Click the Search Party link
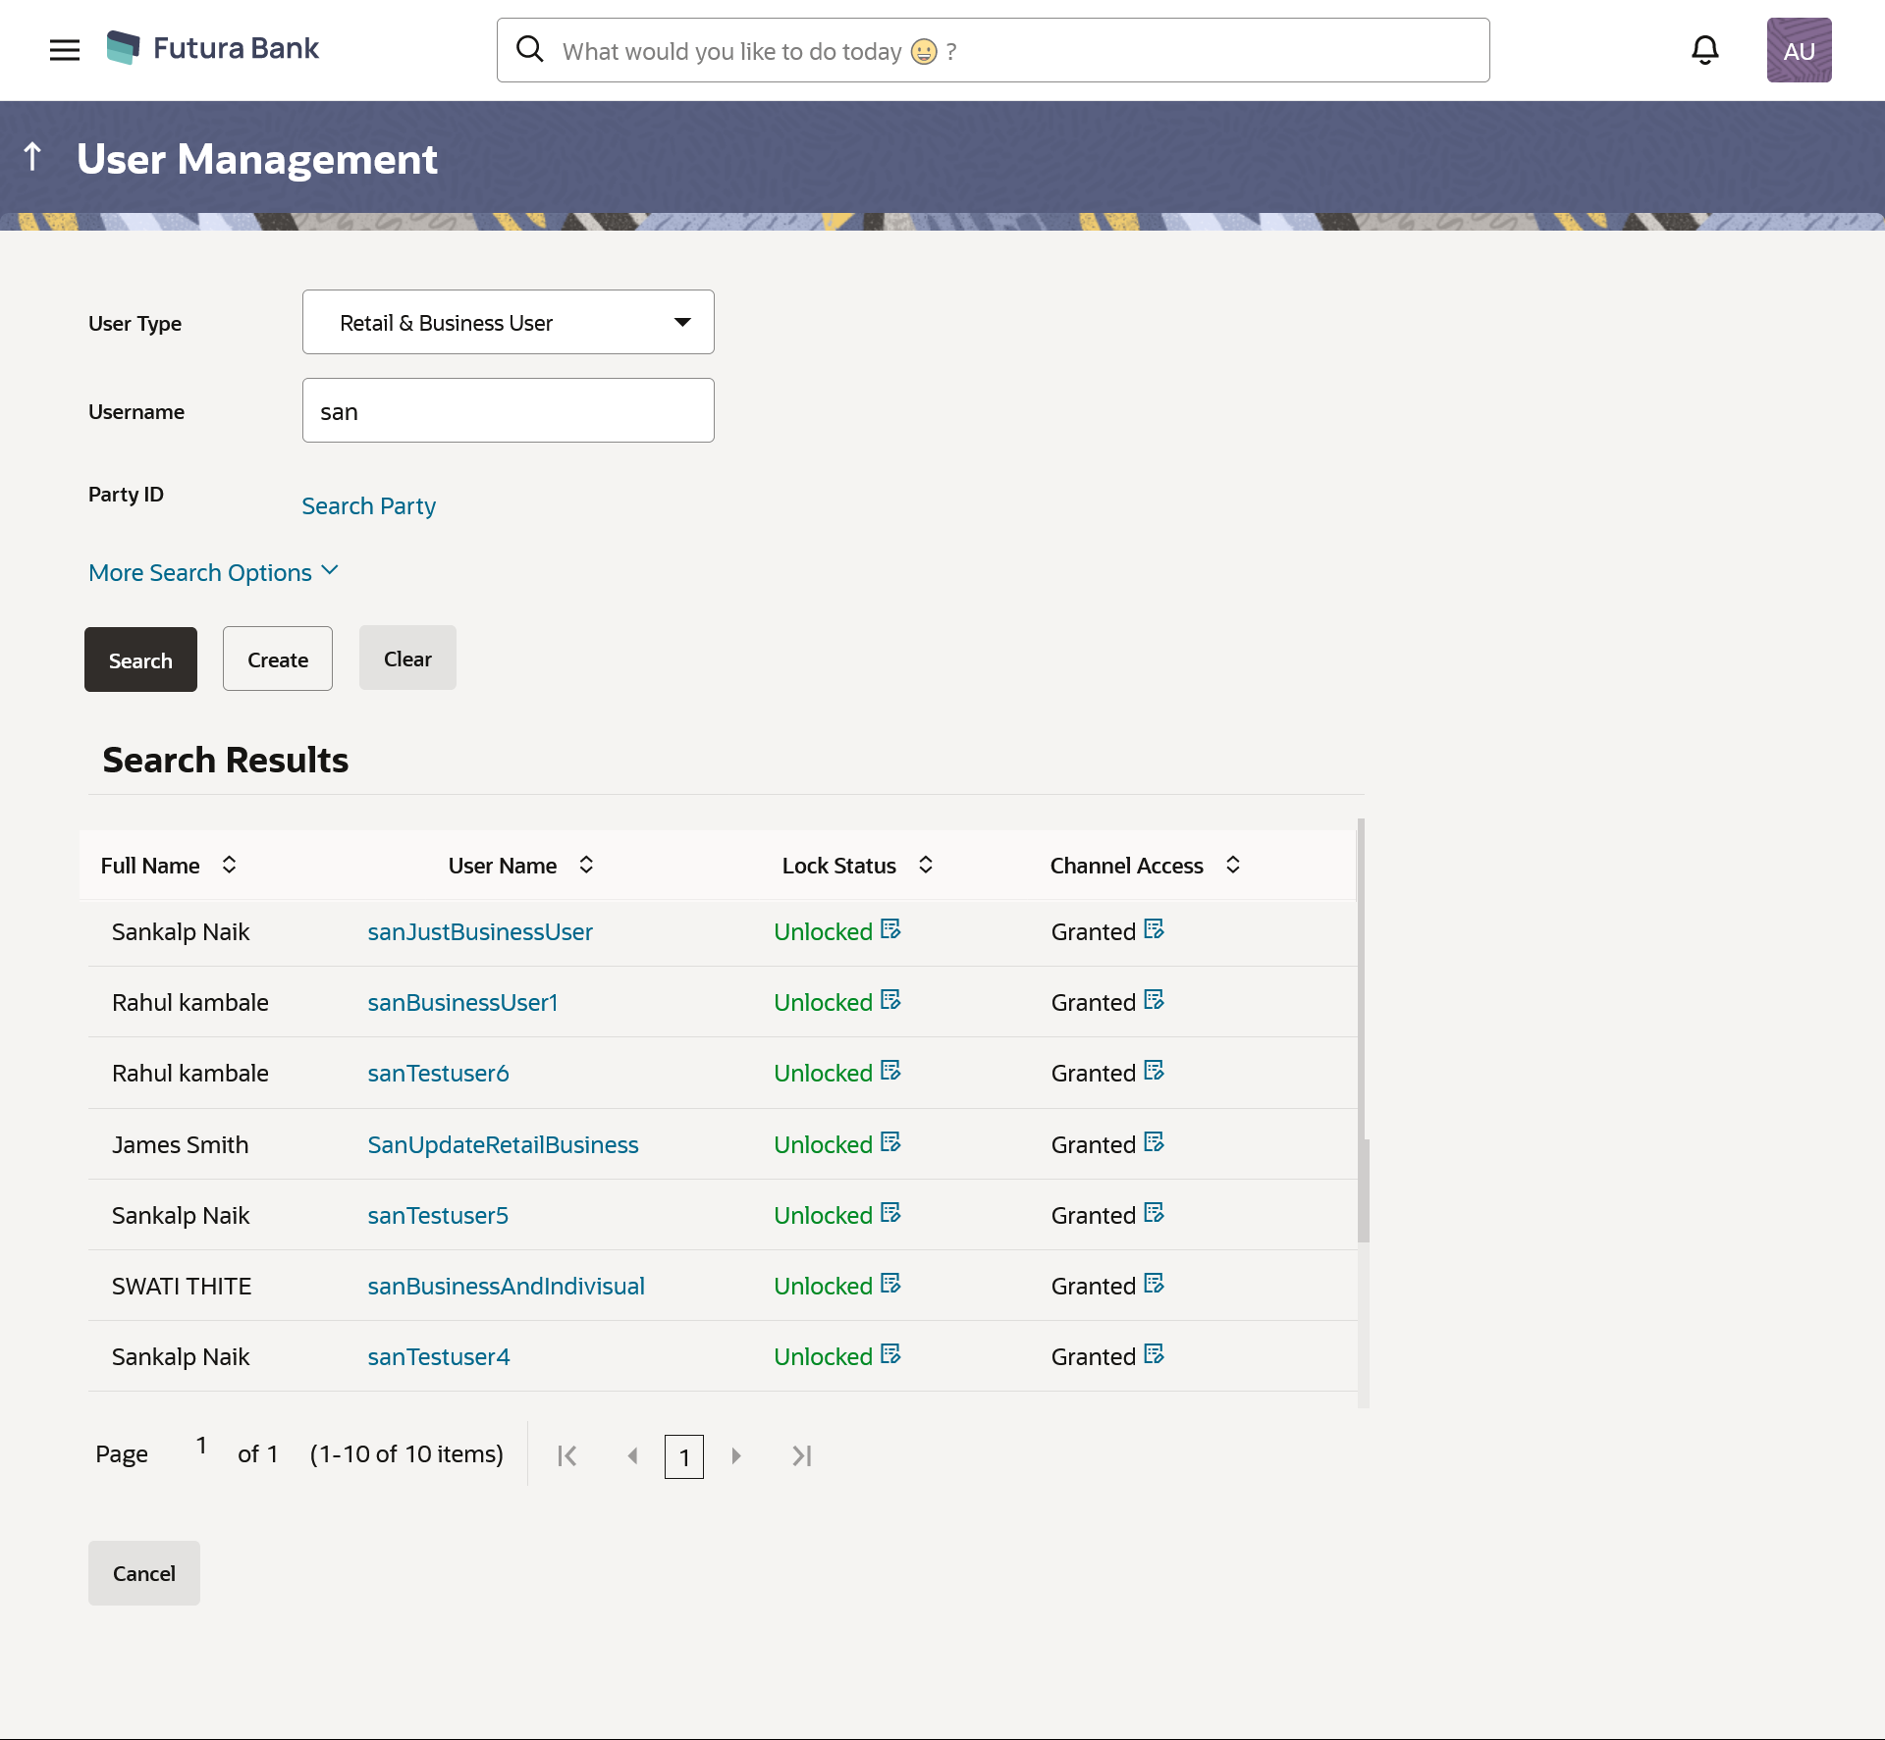 tap(368, 506)
